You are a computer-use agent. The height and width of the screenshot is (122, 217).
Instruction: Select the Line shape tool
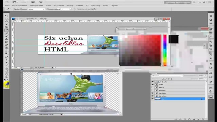tap(6, 65)
